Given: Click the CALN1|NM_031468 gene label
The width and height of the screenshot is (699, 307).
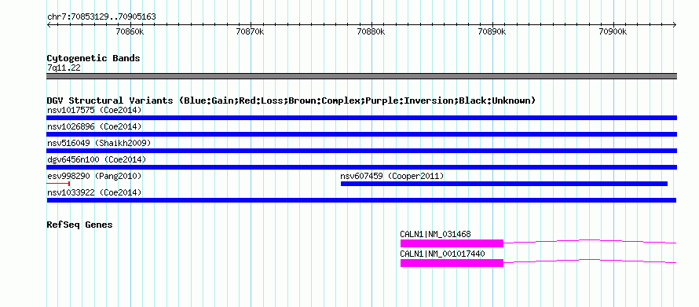Looking at the screenshot, I should click(x=436, y=234).
